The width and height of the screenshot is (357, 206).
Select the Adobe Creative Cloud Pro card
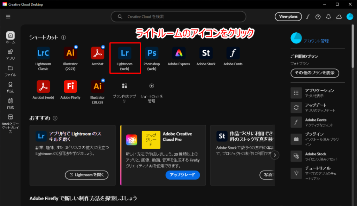pos(163,155)
